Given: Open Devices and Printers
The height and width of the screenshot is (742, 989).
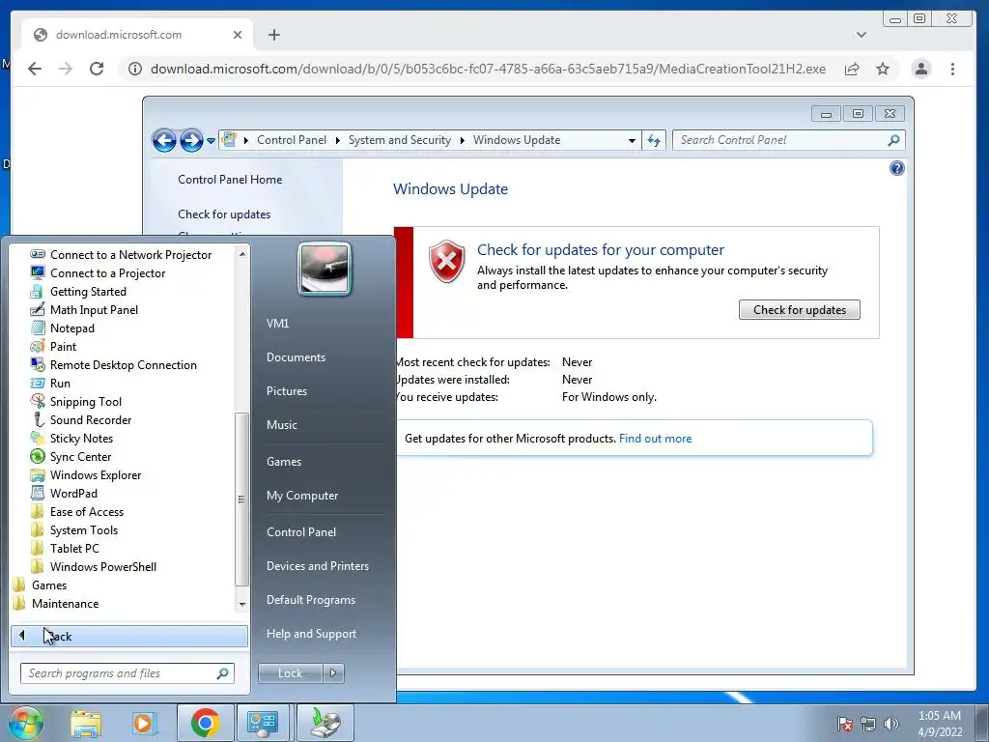Looking at the screenshot, I should (317, 566).
